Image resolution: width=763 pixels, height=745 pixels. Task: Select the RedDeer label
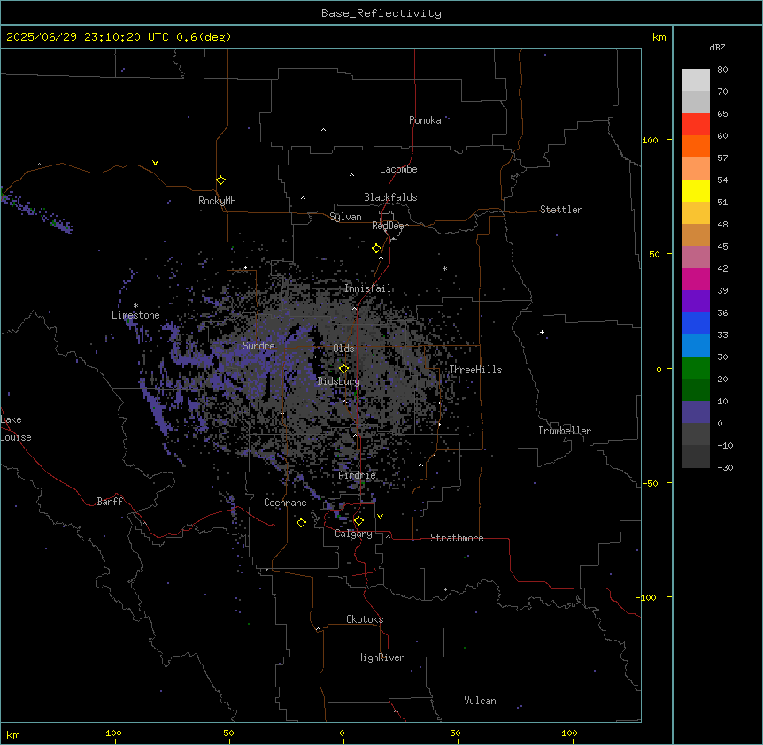[389, 226]
